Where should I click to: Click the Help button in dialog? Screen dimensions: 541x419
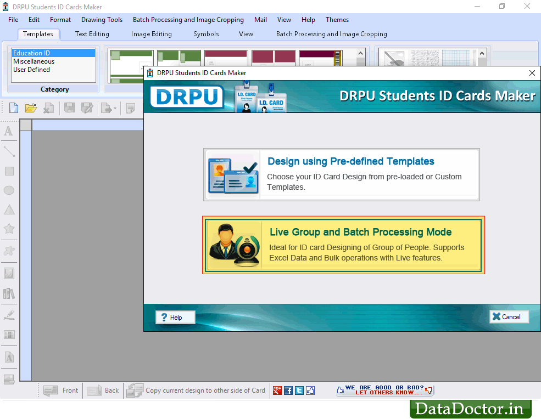click(x=175, y=318)
